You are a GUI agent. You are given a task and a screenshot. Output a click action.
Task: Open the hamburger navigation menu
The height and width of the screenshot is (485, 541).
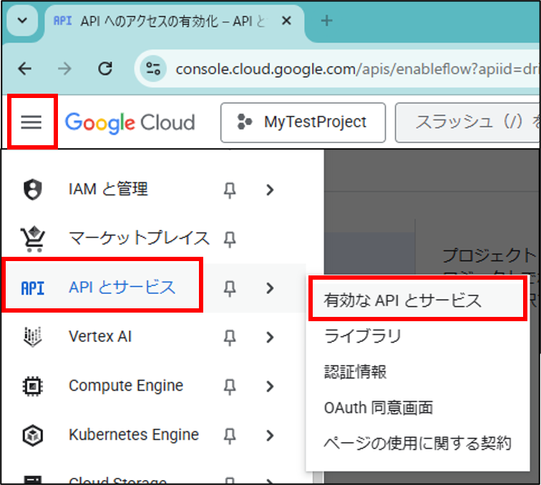click(31, 122)
